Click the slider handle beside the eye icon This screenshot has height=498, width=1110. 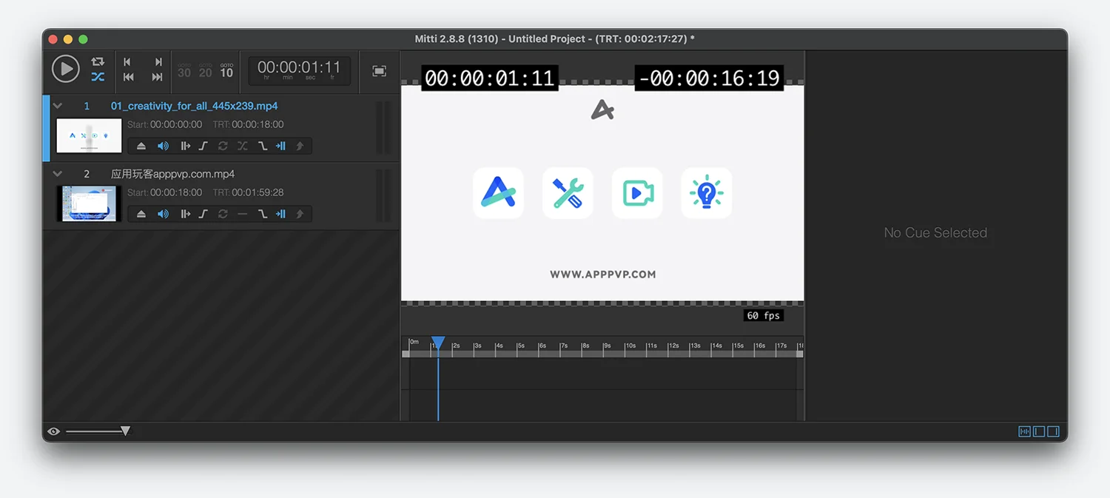pyautogui.click(x=125, y=431)
